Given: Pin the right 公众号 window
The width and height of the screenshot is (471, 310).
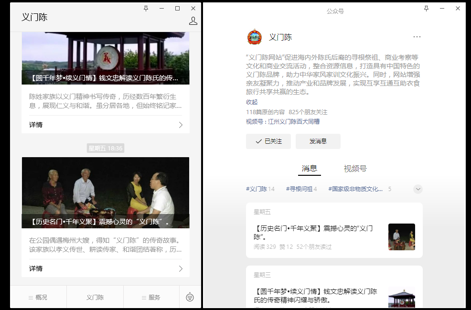Looking at the screenshot, I should [426, 8].
